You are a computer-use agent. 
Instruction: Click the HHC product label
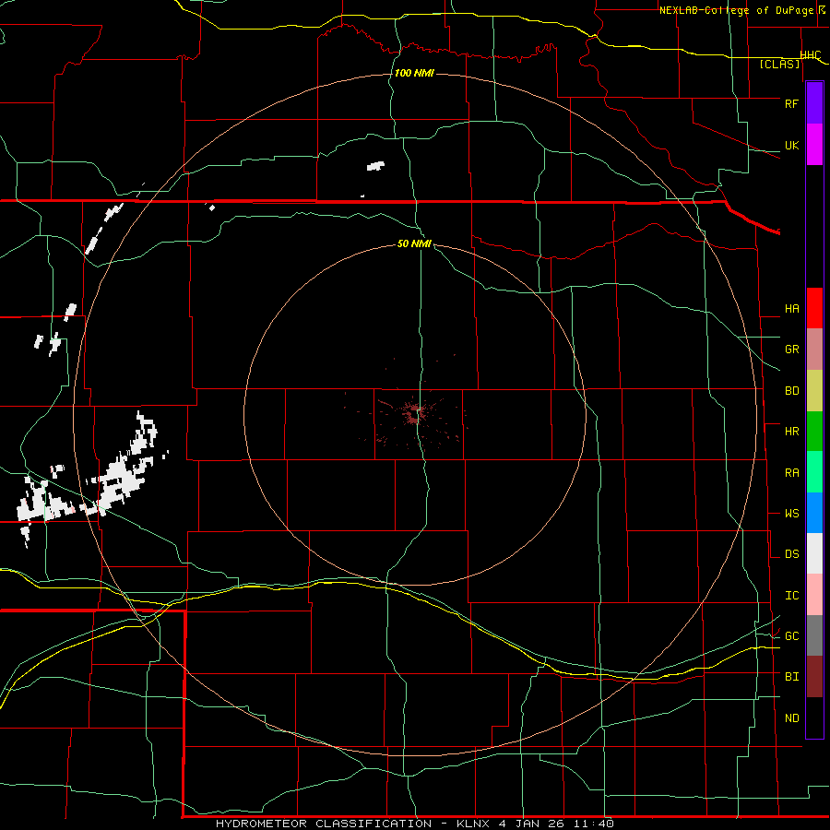click(811, 55)
